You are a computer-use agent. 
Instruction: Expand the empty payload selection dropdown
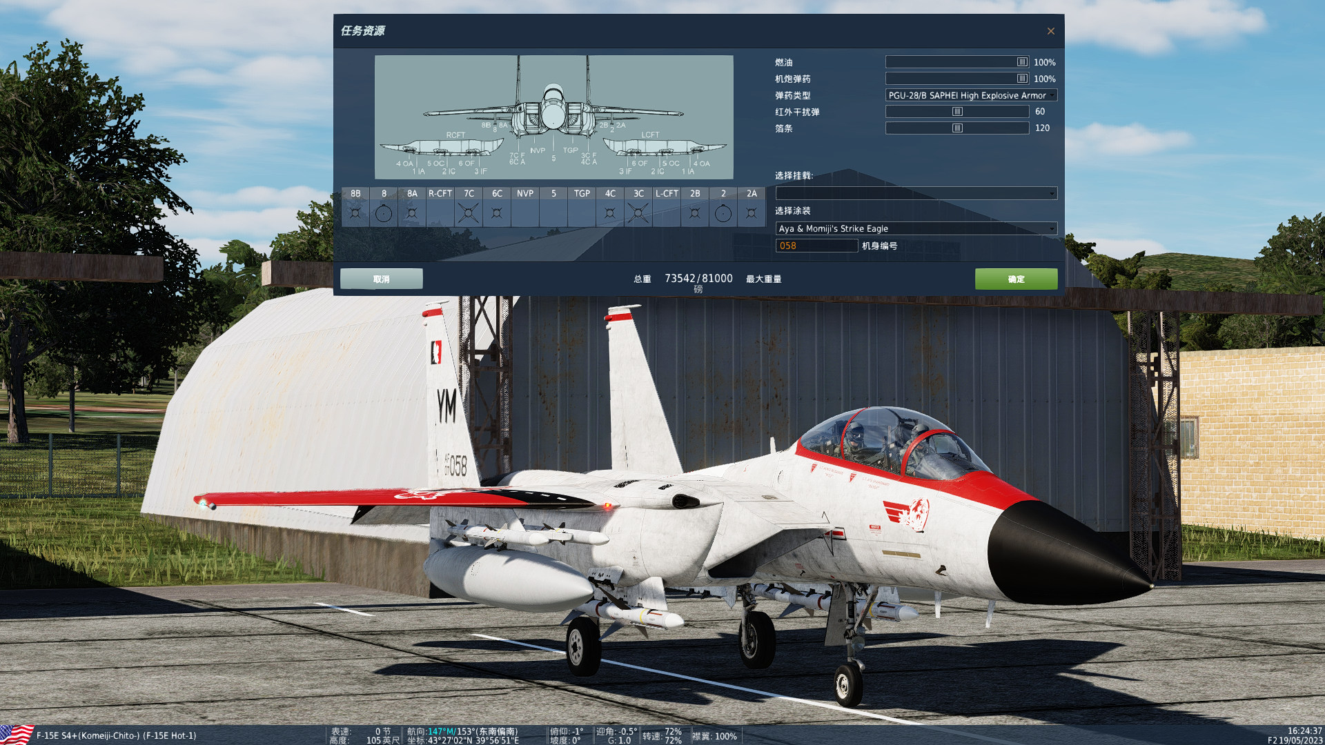coord(916,194)
